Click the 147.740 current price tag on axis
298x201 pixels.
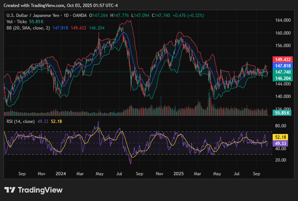pos(282,72)
